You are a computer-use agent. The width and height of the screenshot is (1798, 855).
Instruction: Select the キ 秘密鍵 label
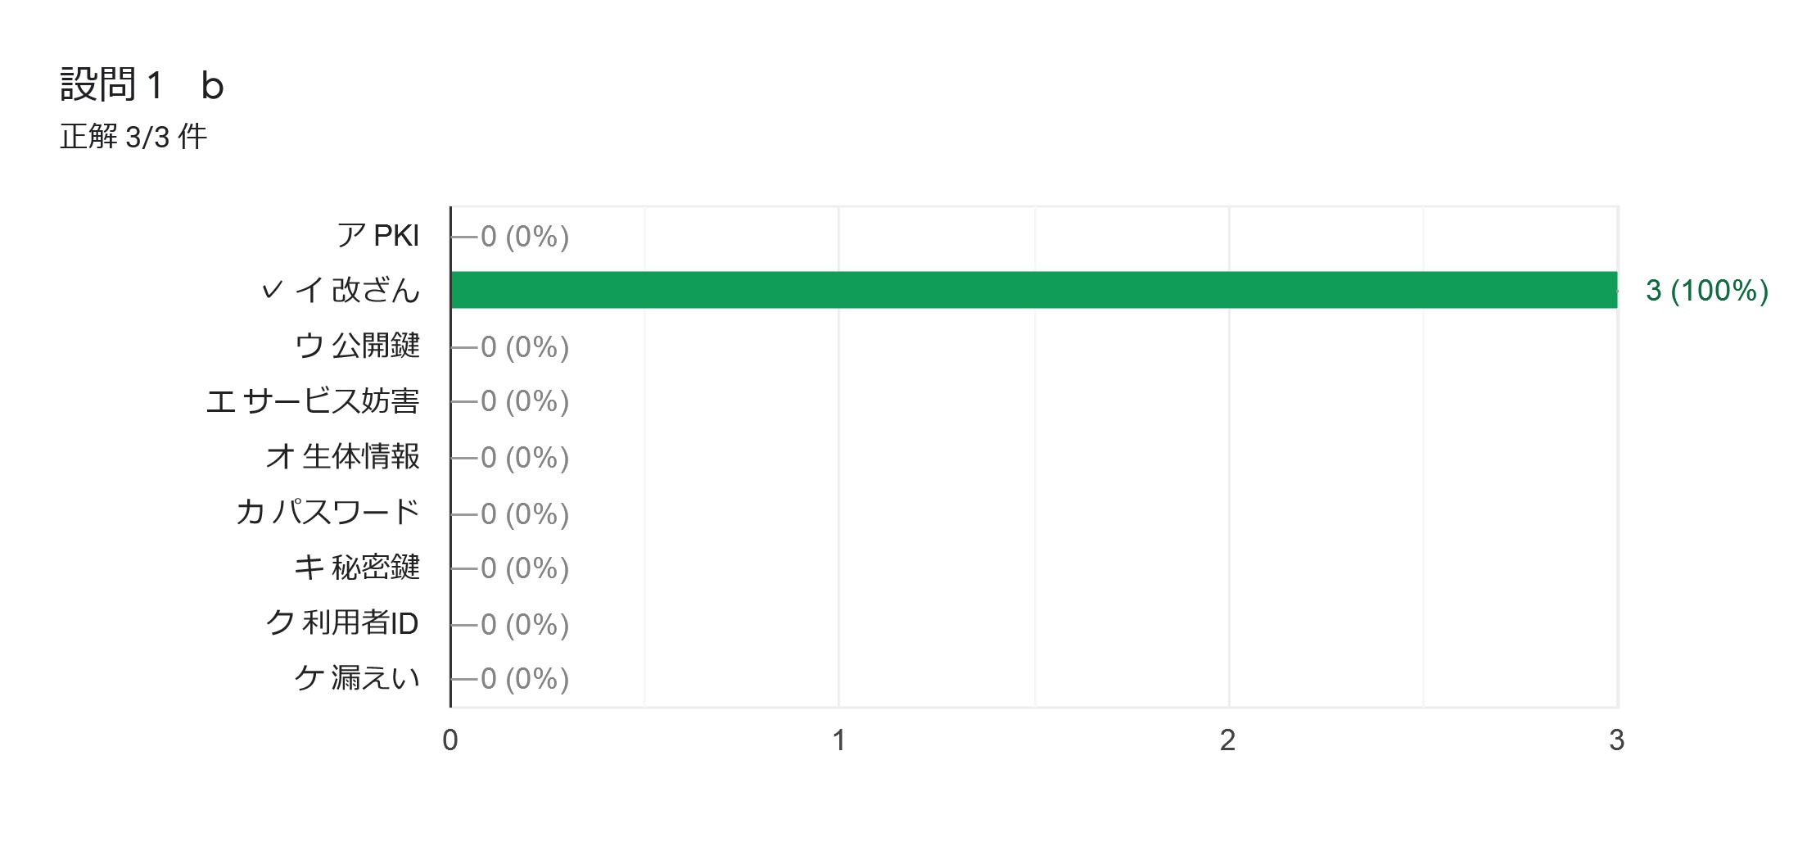click(357, 568)
